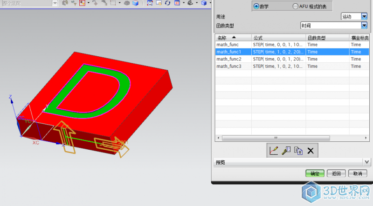Click the scroll left arrow of function table
Image resolution: width=373 pixels, height=206 pixels.
click(218, 138)
